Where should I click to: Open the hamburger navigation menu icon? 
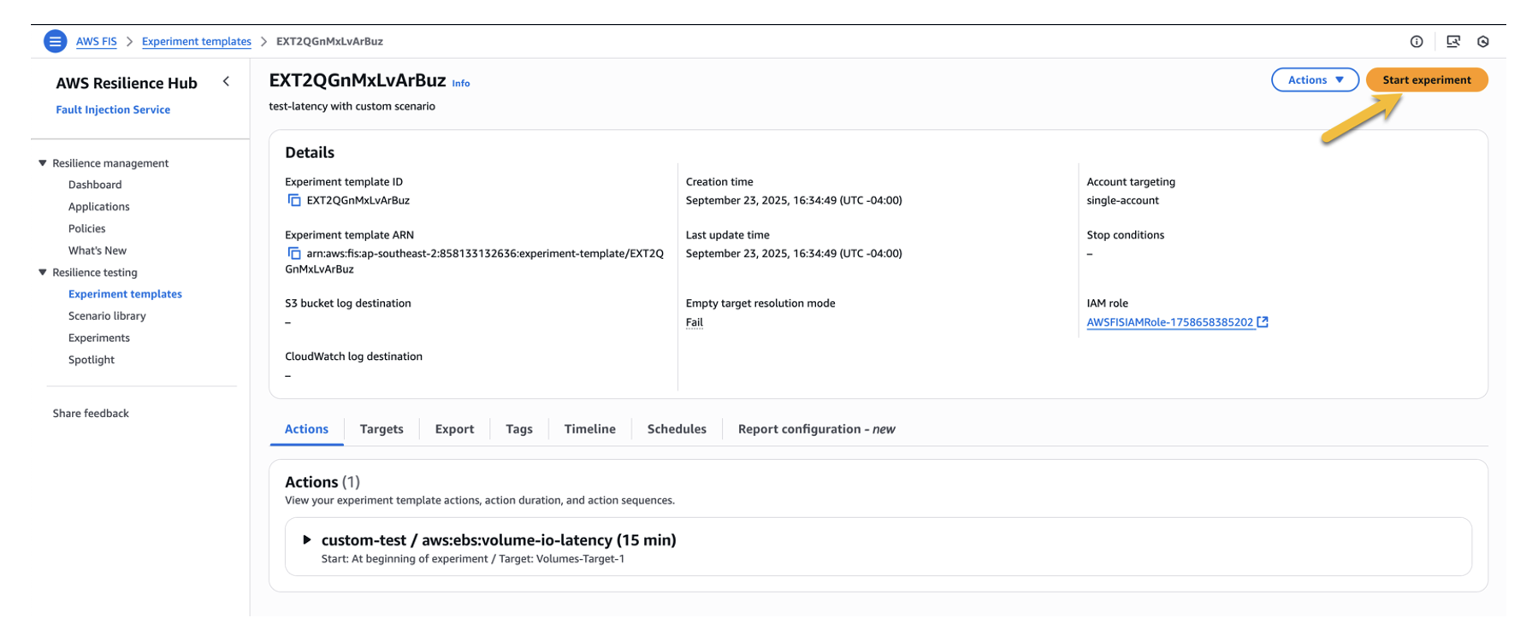pos(55,41)
